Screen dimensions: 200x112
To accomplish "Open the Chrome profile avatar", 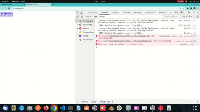I will point(194,8).
